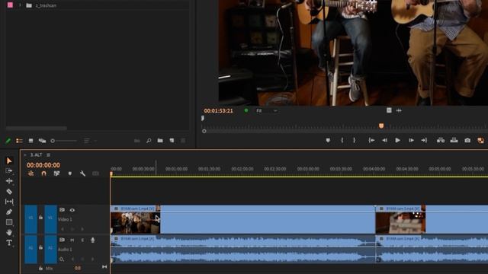Open the sort icons dropdown in project panel
The image size is (488, 274).
90,141
